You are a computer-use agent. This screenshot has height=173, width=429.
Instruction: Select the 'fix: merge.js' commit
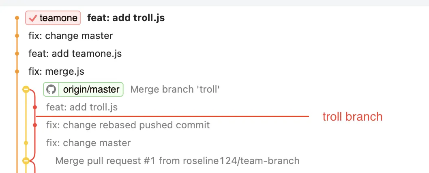(56, 71)
